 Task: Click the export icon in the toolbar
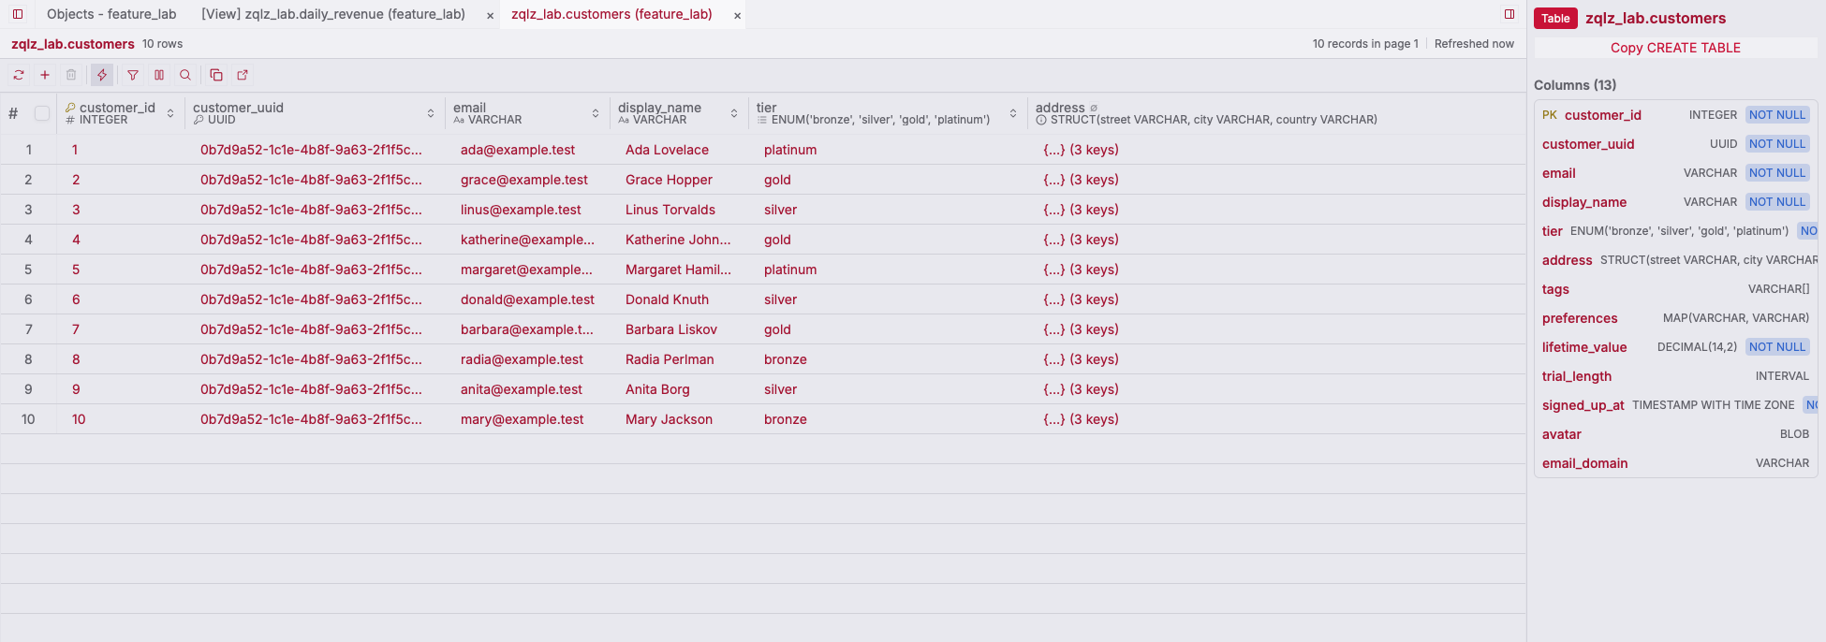tap(243, 75)
